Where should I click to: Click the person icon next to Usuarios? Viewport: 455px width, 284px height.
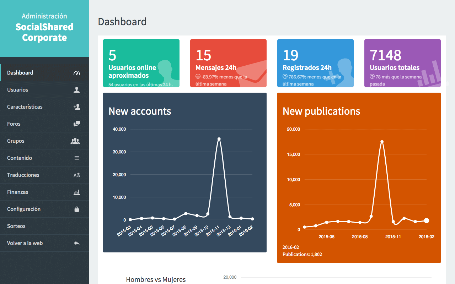click(x=76, y=90)
